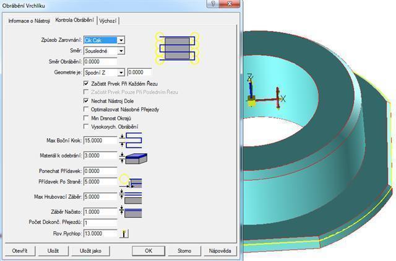Switch to Informace o Nástroji tab
Viewport: 396px width, 261px height.
(x=29, y=20)
